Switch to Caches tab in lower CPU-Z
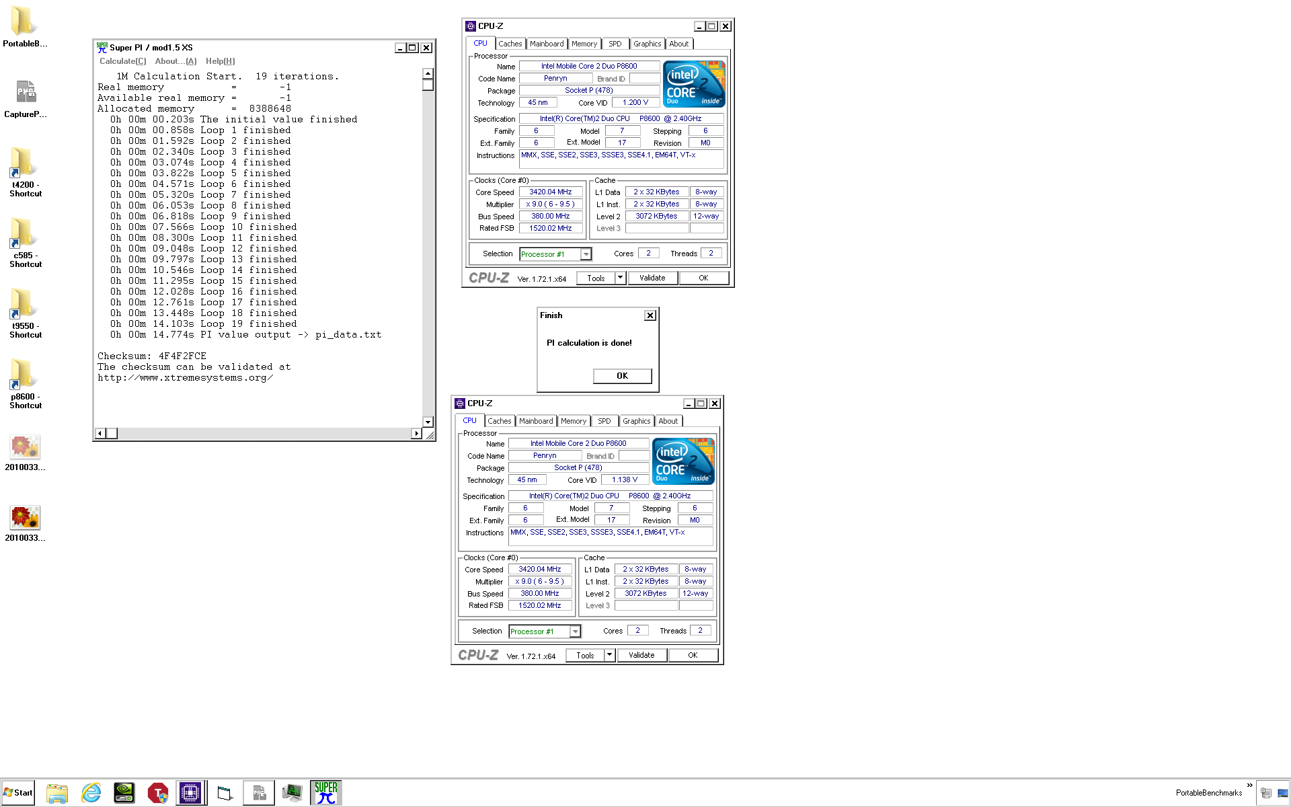This screenshot has width=1291, height=807. [x=499, y=421]
